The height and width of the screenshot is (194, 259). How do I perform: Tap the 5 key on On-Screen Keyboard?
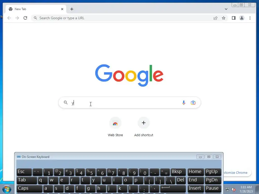tap(91, 172)
